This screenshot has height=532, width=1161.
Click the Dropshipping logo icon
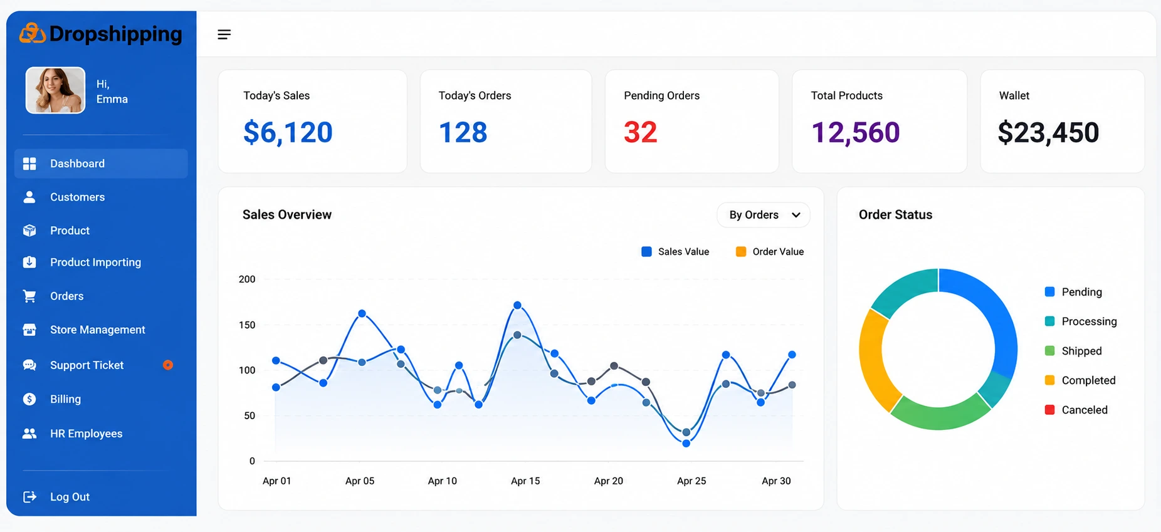click(33, 33)
